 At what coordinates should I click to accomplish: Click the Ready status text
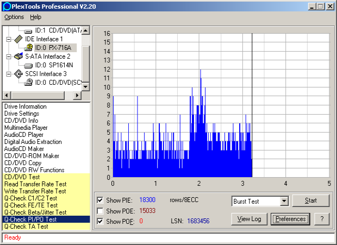click(13, 237)
